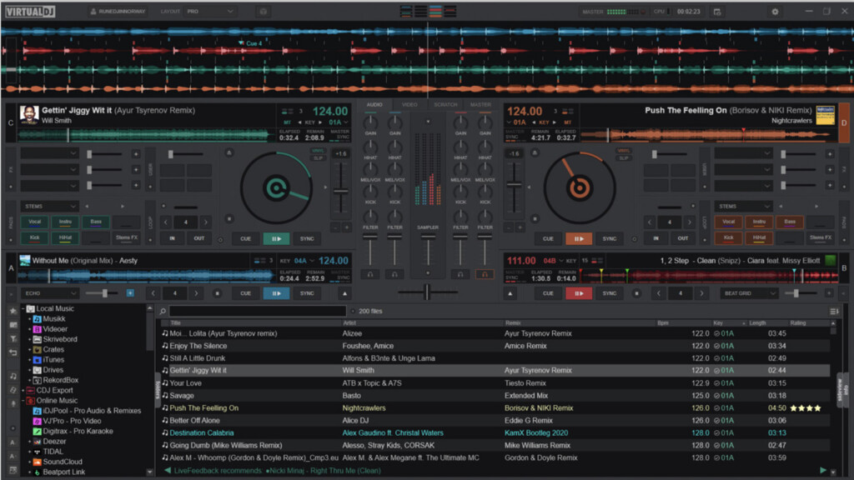Adjust deck C pitch fader

click(x=341, y=191)
